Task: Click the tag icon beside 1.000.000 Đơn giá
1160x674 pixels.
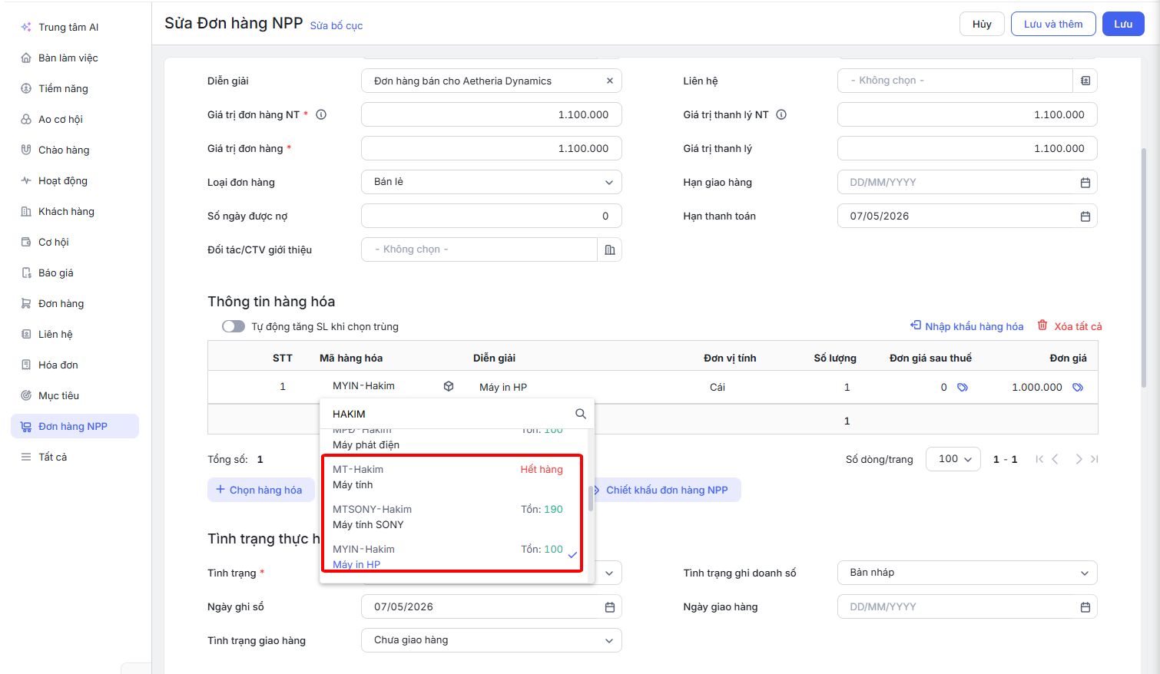Action: tap(1078, 387)
